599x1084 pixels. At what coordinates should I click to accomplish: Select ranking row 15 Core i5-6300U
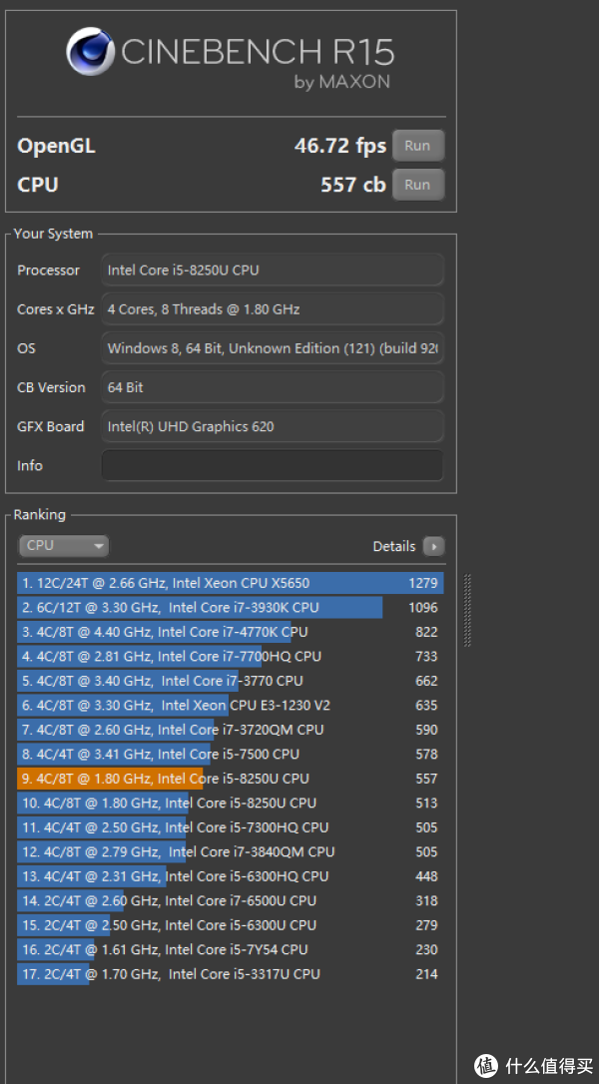coord(231,925)
